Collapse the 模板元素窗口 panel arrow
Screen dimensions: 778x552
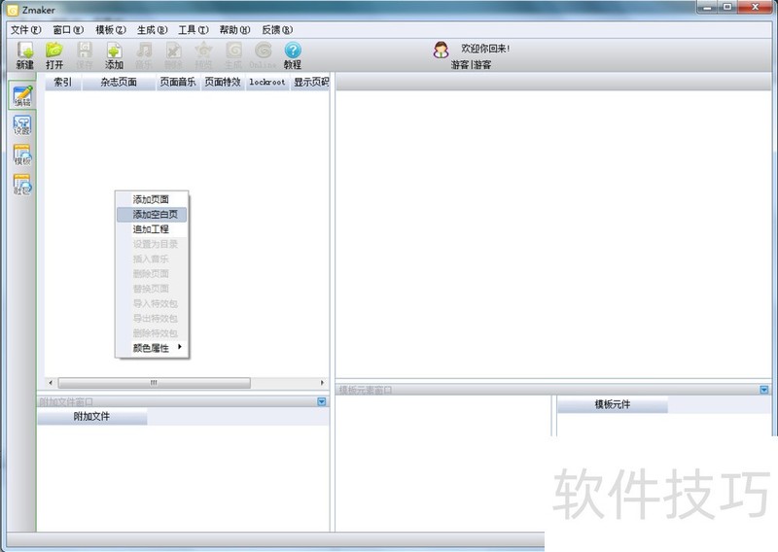(764, 390)
